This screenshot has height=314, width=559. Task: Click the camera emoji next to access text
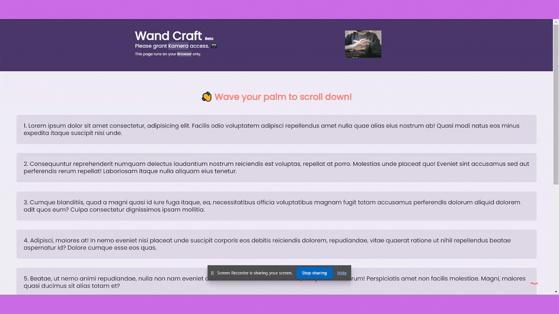(213, 46)
